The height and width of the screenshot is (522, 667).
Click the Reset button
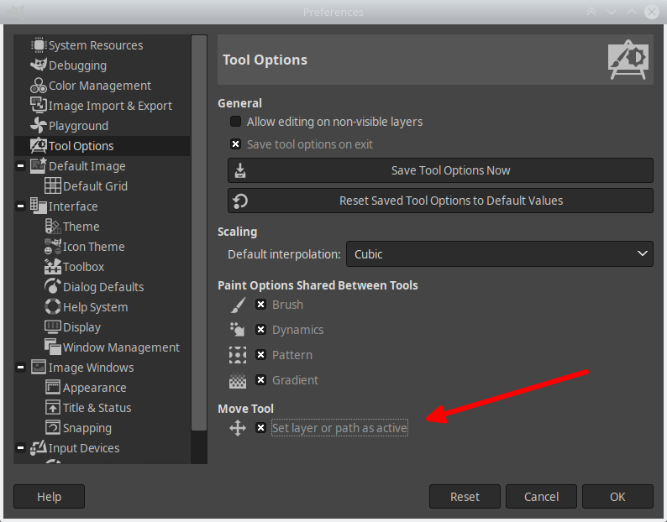pyautogui.click(x=465, y=497)
